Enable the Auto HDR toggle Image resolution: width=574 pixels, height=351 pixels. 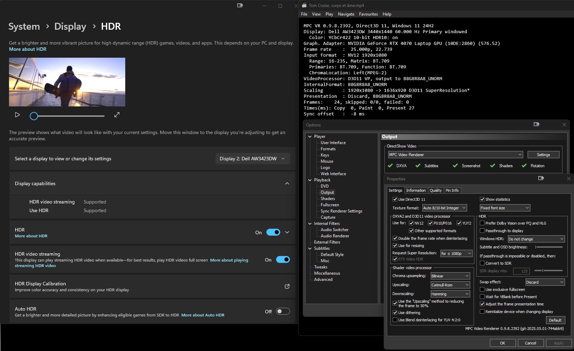pos(283,312)
